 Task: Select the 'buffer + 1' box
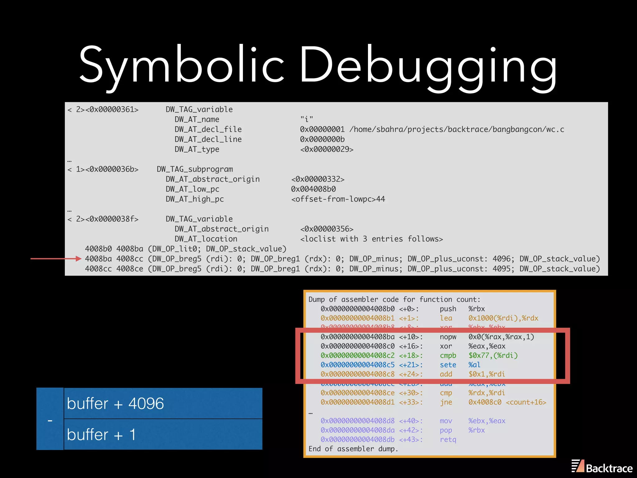tap(163, 434)
